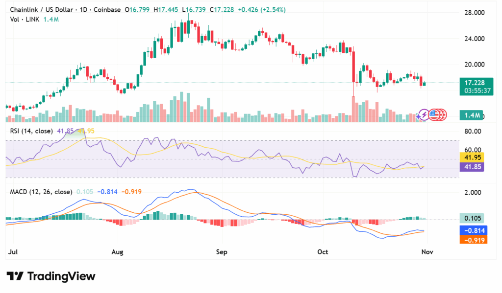The width and height of the screenshot is (502, 293).
Task: Select the RSI (14, close) indicator legend
Action: [x=32, y=131]
